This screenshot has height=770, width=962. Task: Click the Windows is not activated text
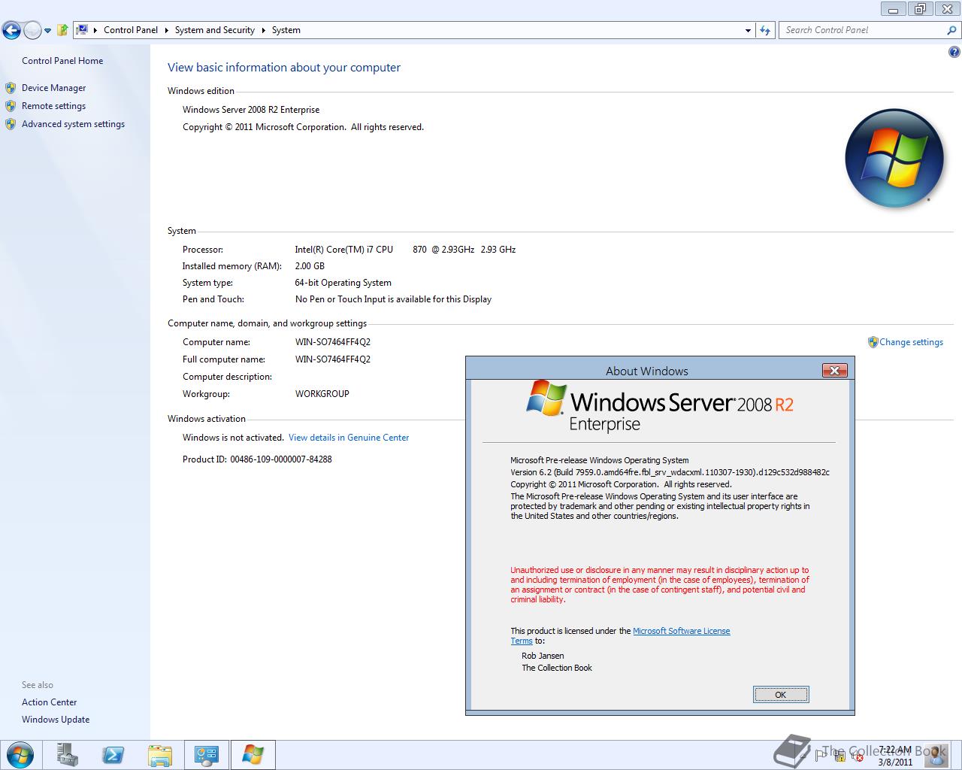point(233,438)
